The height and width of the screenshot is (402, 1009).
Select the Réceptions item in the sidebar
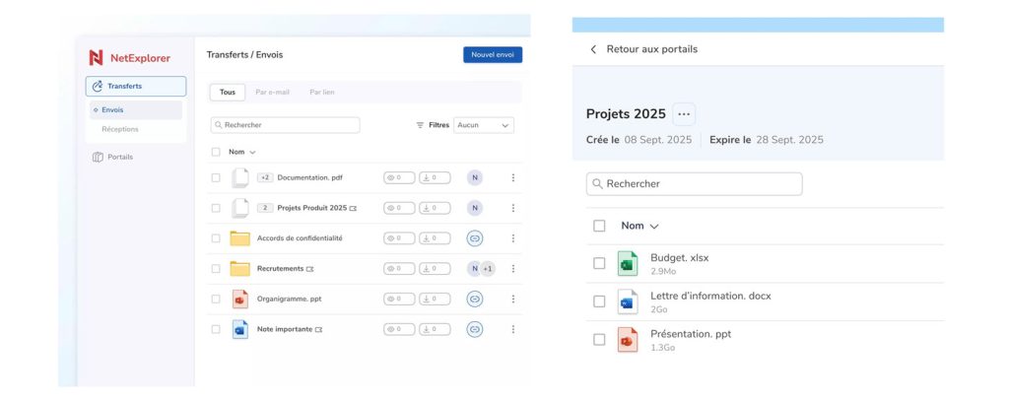pyautogui.click(x=120, y=129)
